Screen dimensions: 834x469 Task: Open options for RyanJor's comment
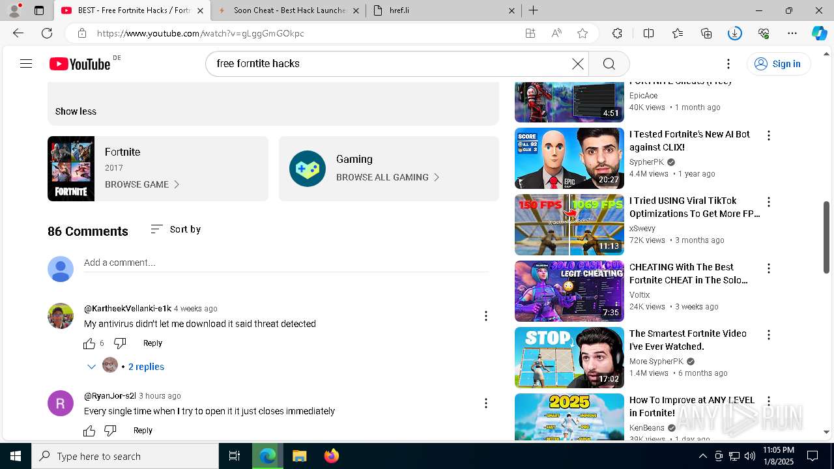tap(485, 403)
